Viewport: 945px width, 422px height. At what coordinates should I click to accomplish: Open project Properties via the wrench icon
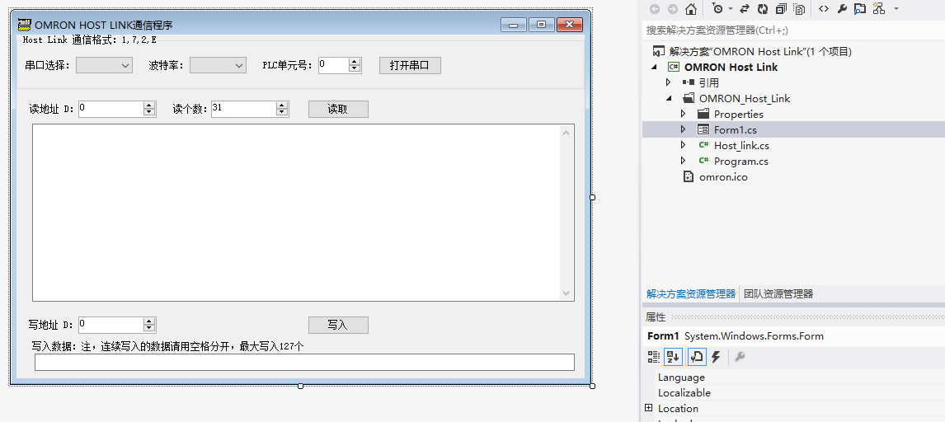click(x=842, y=9)
